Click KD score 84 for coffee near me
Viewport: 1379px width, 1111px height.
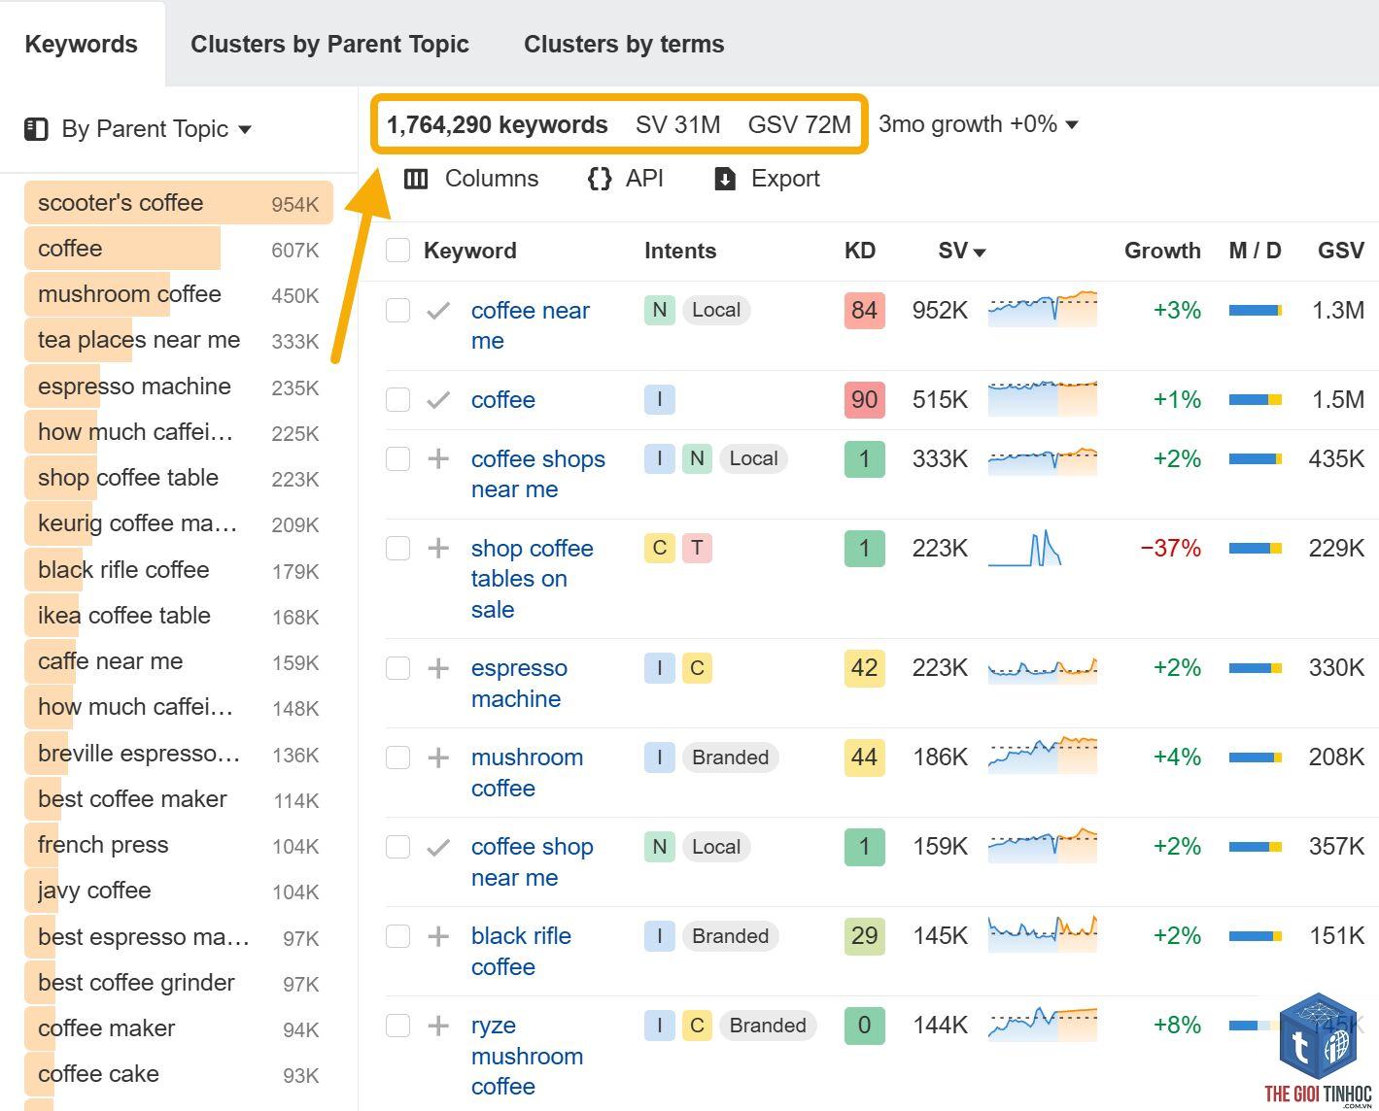(864, 310)
